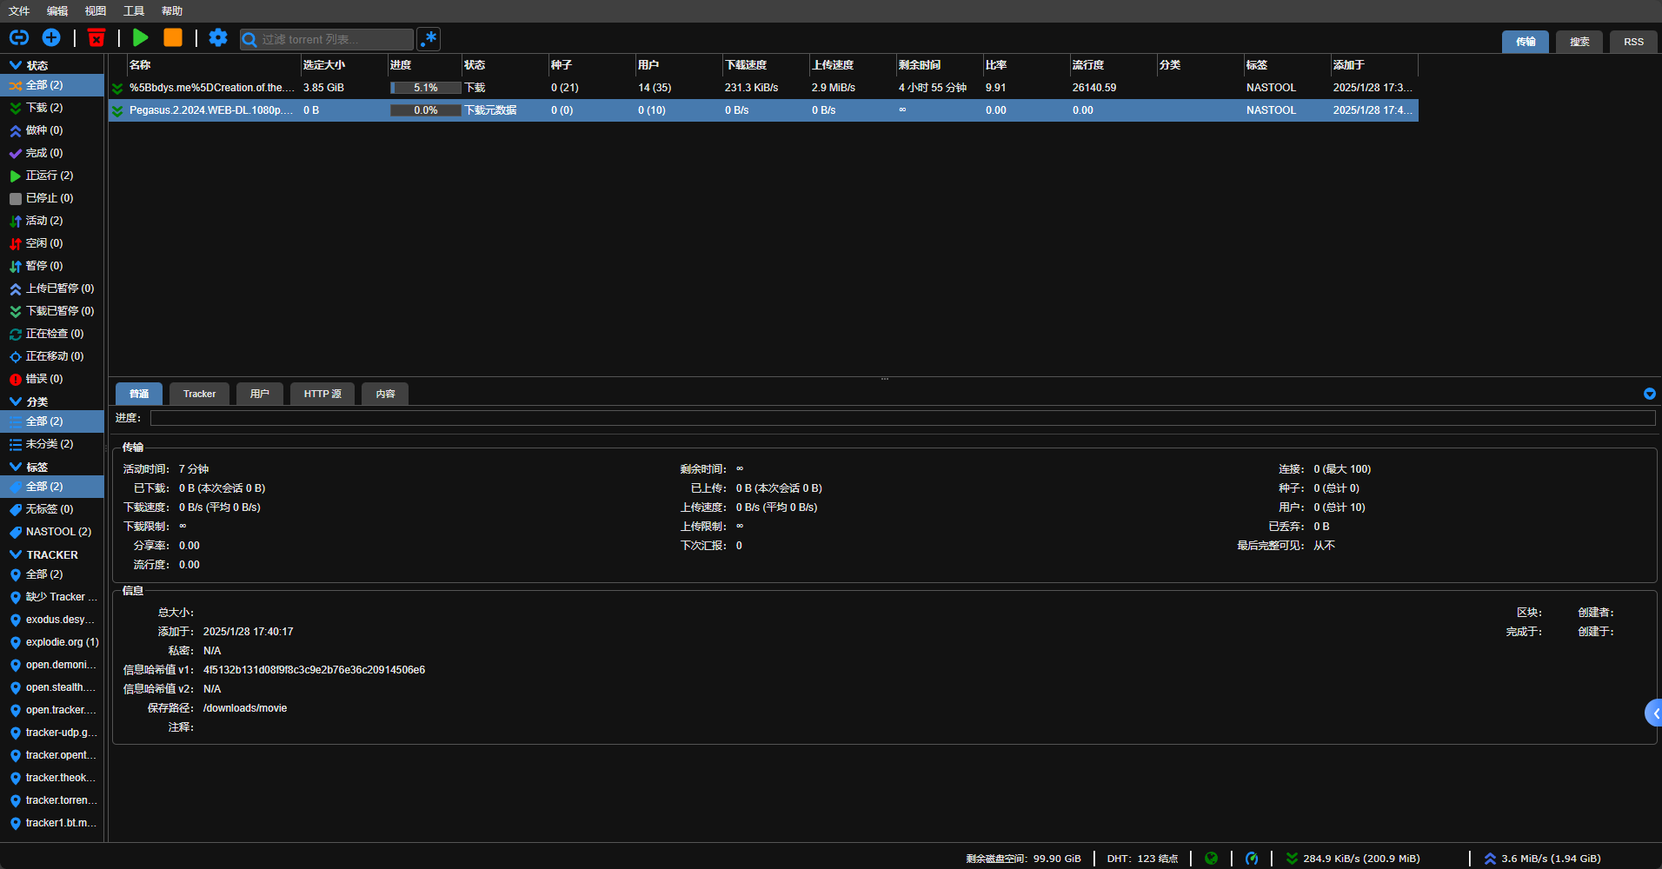This screenshot has height=869, width=1662.
Task: Click the green resume play icon
Action: tap(141, 37)
